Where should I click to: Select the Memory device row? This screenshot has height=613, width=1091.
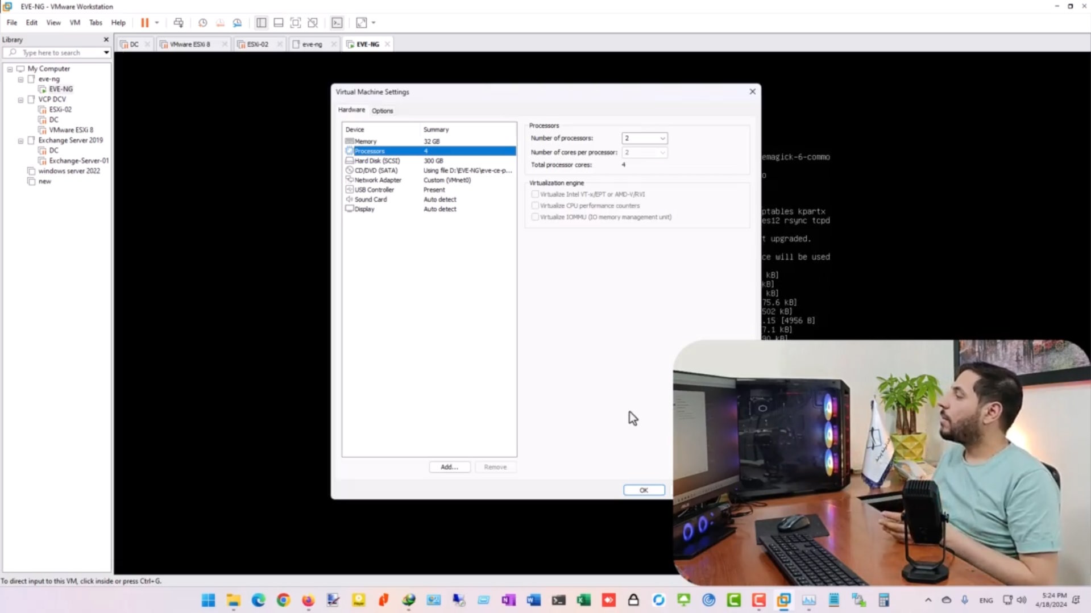click(x=430, y=141)
